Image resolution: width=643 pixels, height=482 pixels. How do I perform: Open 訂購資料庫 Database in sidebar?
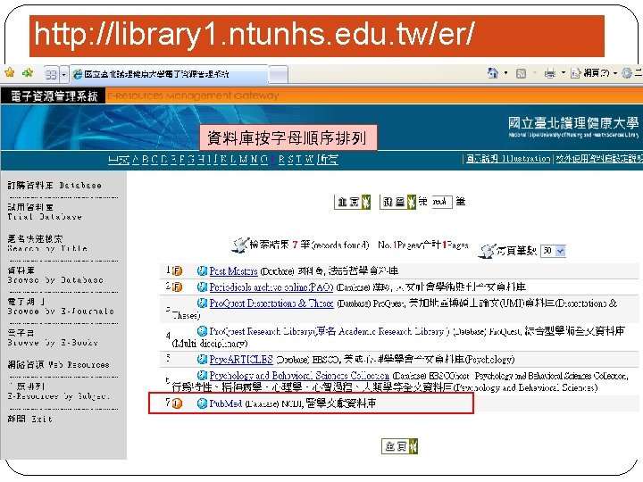54,186
